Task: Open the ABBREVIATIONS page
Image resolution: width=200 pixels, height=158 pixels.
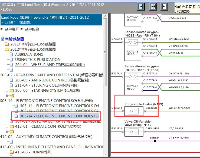Action: click(29, 54)
